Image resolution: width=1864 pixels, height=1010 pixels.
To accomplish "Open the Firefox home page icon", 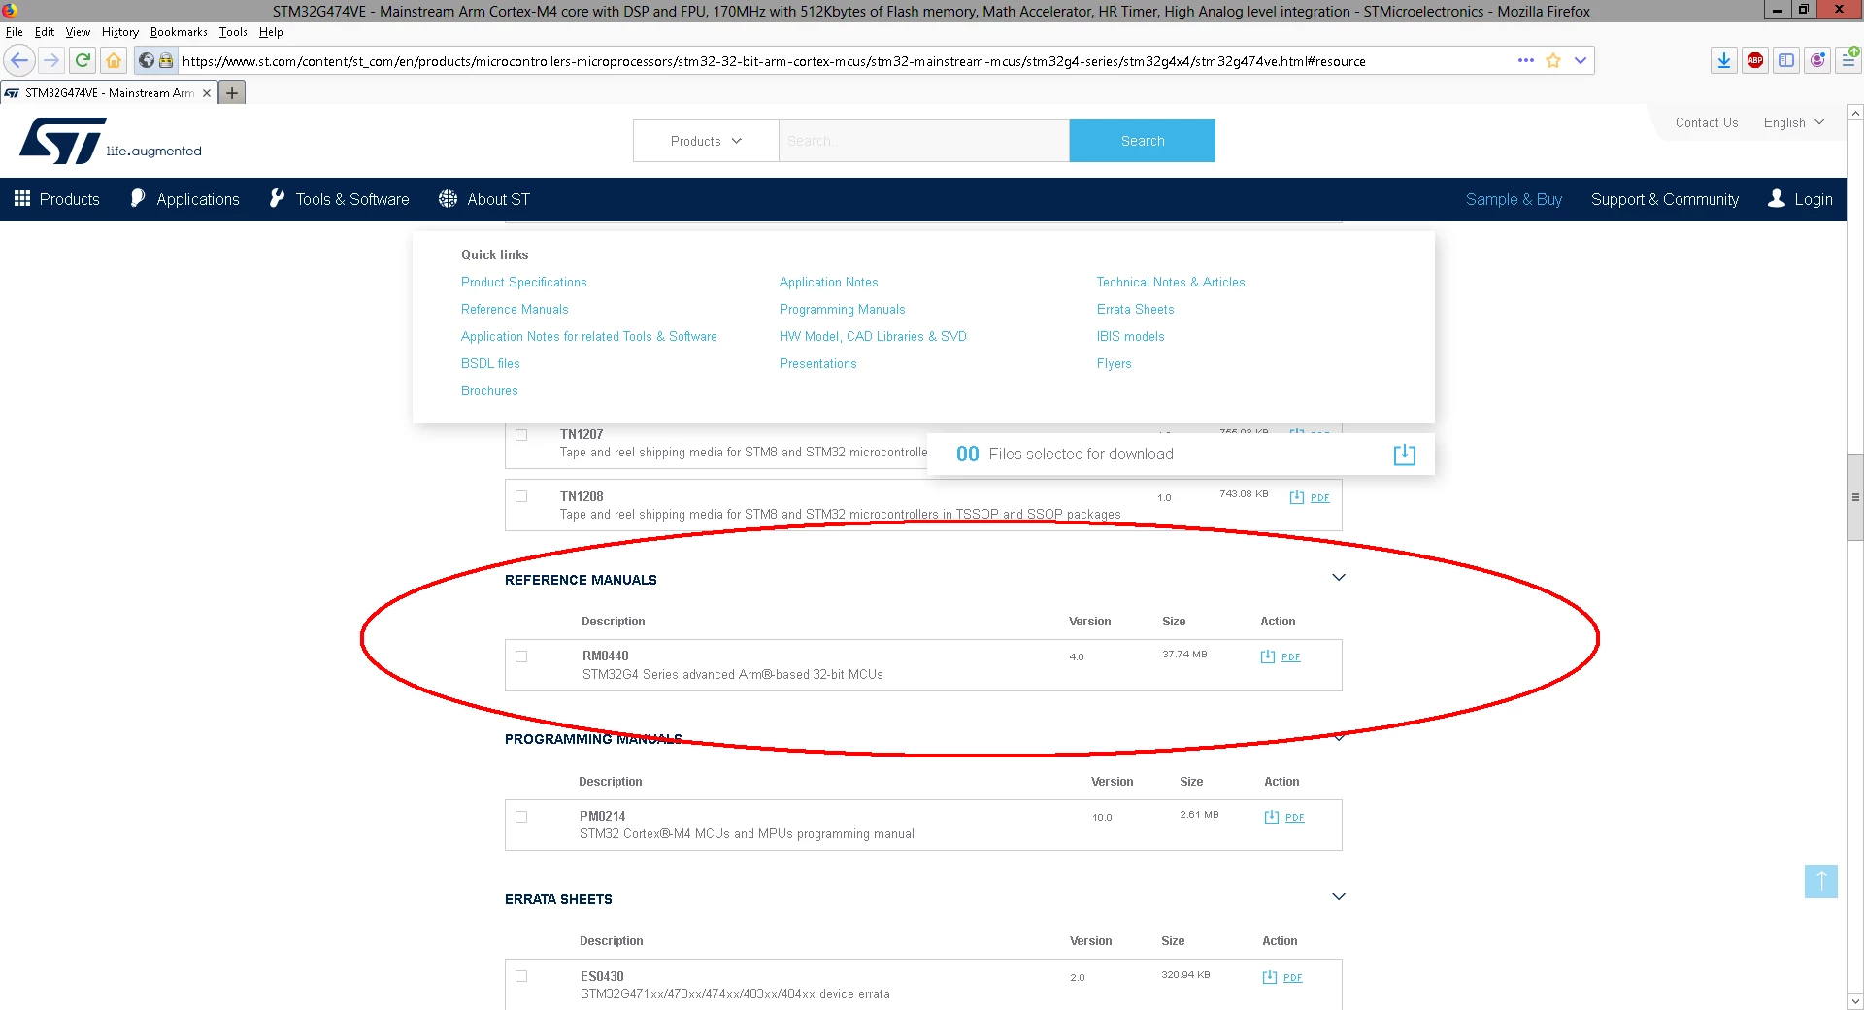I will point(114,60).
